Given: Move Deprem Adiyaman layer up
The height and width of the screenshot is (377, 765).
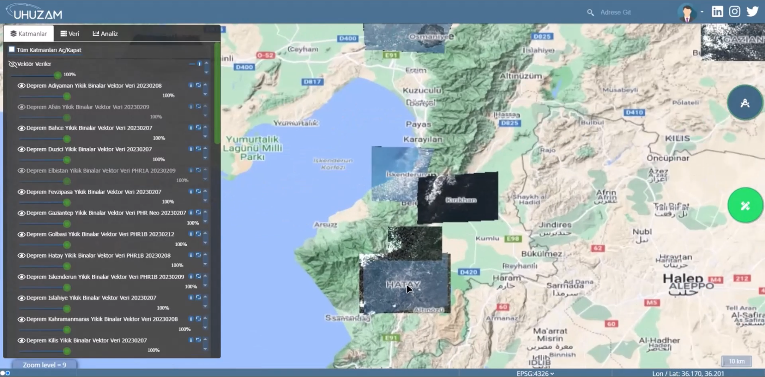Looking at the screenshot, I should pyautogui.click(x=205, y=84).
